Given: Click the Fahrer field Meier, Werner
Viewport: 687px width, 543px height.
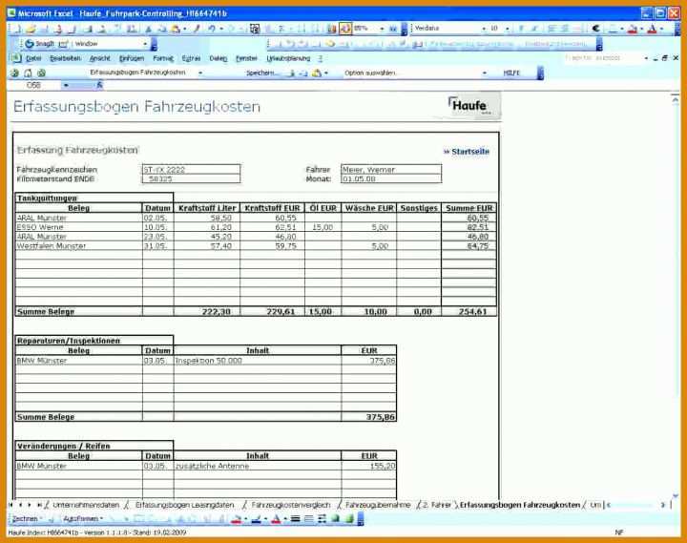Looking at the screenshot, I should pos(391,170).
